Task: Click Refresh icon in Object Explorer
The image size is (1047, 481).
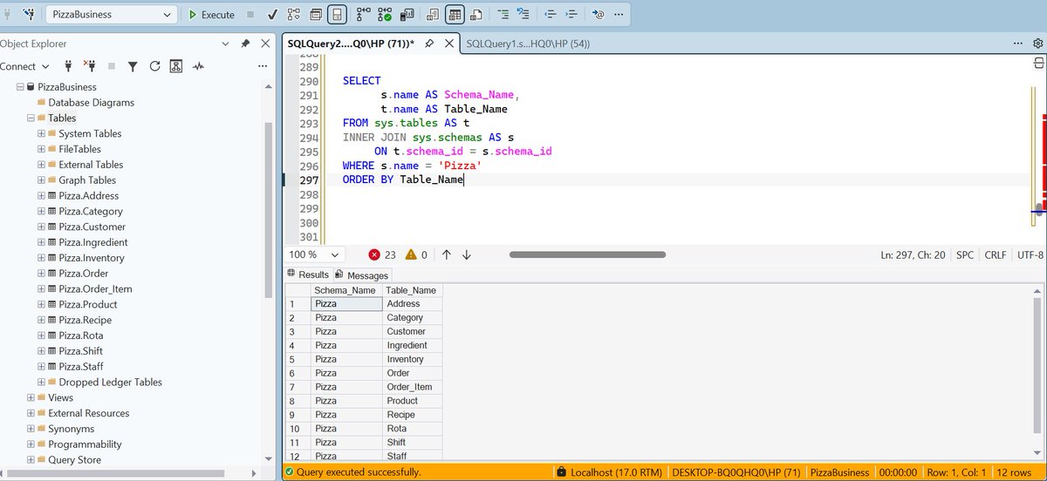Action: coord(154,66)
